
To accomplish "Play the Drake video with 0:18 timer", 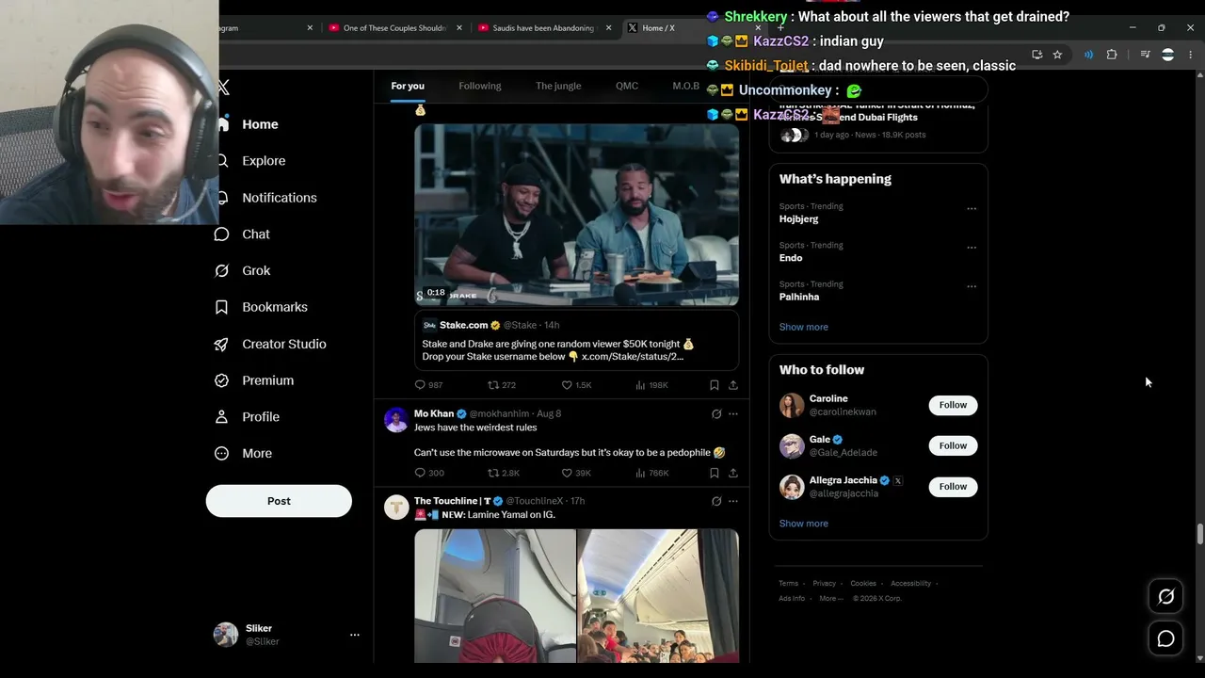I will (x=577, y=215).
